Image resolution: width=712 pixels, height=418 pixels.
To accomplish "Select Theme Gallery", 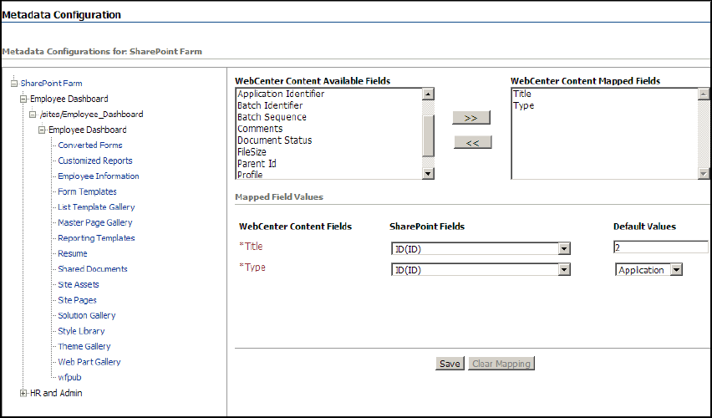I will click(x=84, y=347).
